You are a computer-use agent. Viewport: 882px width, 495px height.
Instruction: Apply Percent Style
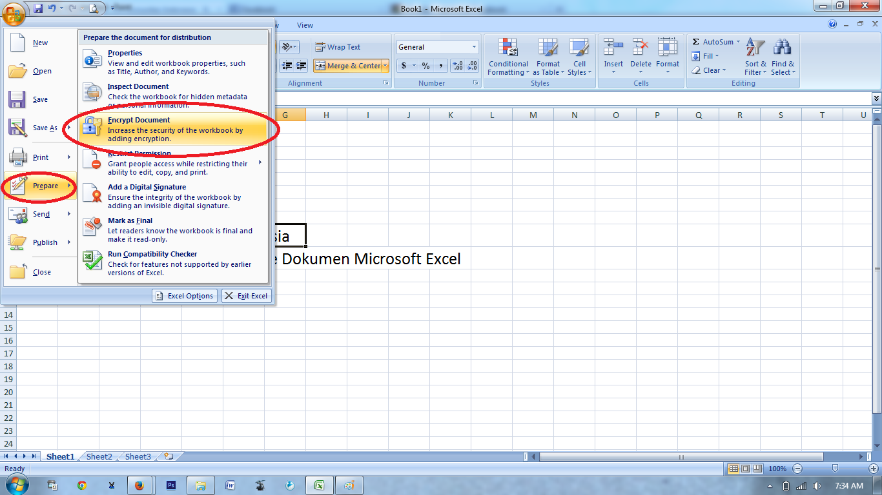pos(426,66)
